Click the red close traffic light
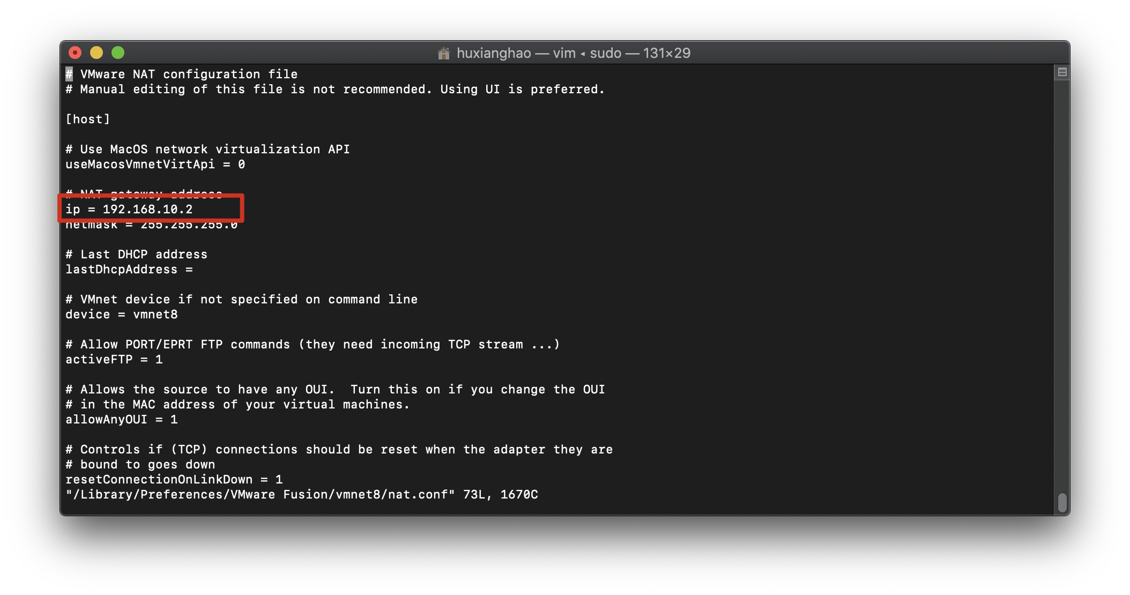 click(76, 53)
